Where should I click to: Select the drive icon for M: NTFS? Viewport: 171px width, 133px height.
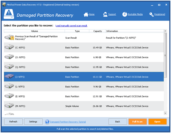pos(9,106)
